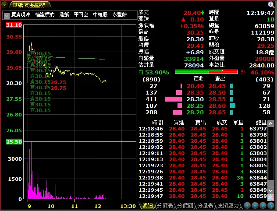Switch to the 分價圖 tab
The width and height of the screenshot is (277, 211).
185,206
